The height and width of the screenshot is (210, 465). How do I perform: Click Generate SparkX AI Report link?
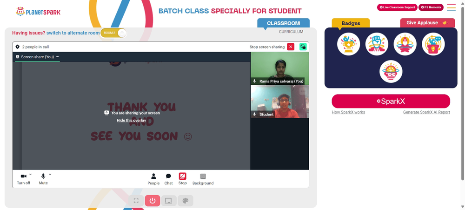click(426, 112)
